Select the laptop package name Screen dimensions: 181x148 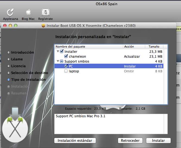coord(74,71)
